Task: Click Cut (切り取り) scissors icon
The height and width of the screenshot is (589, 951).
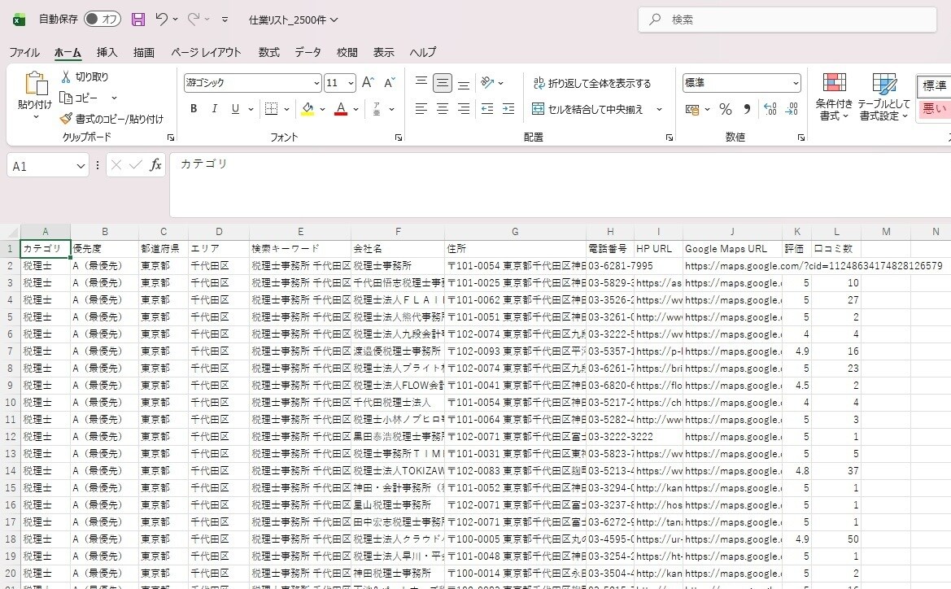Action: tap(66, 76)
